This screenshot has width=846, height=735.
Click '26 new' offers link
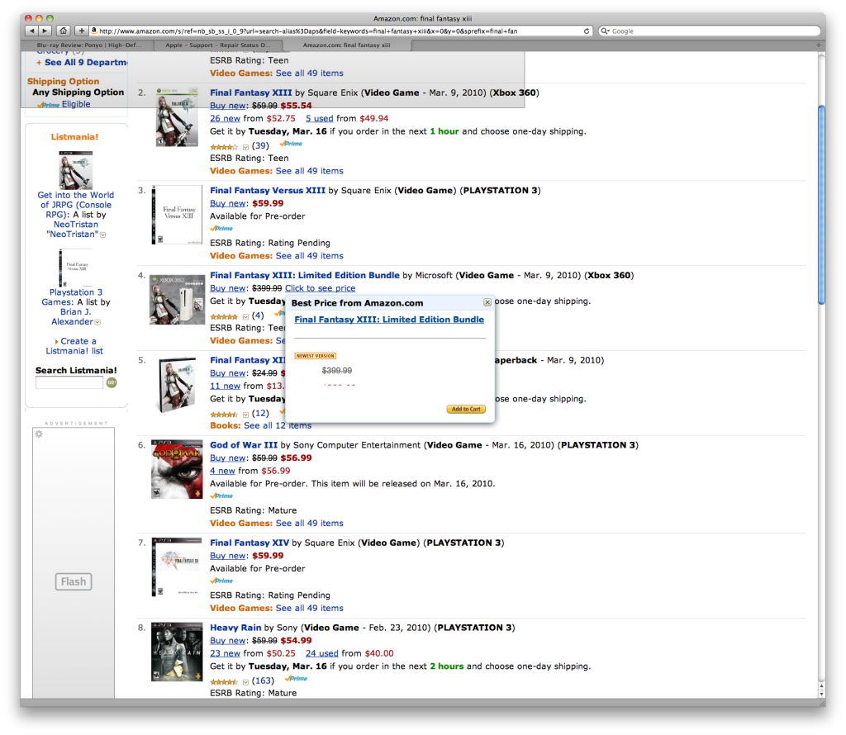[225, 118]
